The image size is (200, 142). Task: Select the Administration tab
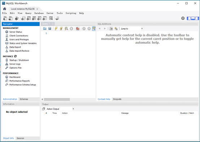click(x=10, y=99)
